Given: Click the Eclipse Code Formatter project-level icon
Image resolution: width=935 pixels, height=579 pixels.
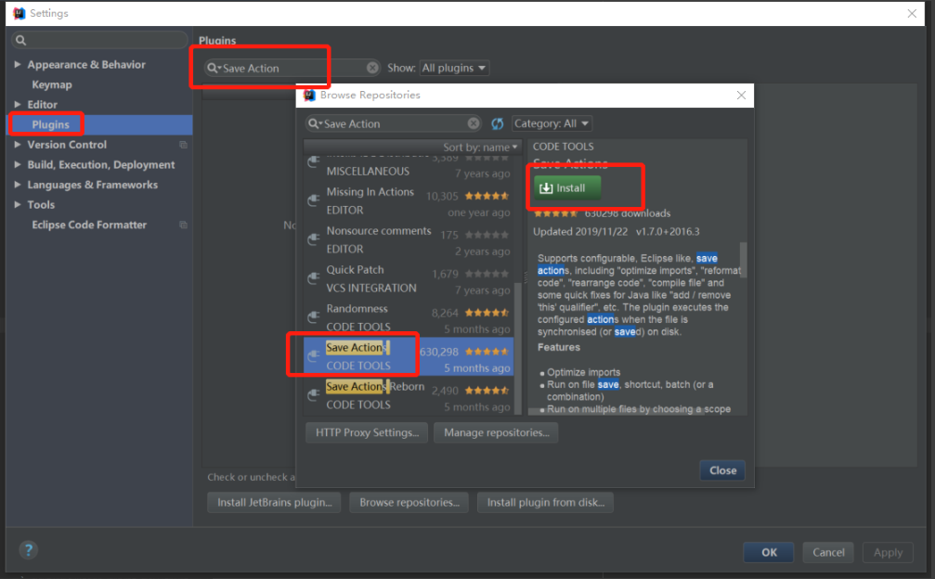Looking at the screenshot, I should tap(184, 225).
